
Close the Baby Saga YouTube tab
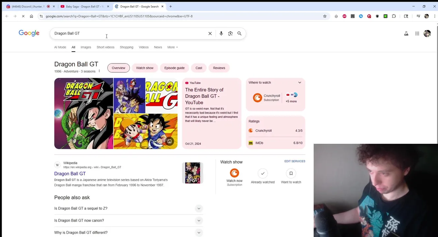click(108, 6)
